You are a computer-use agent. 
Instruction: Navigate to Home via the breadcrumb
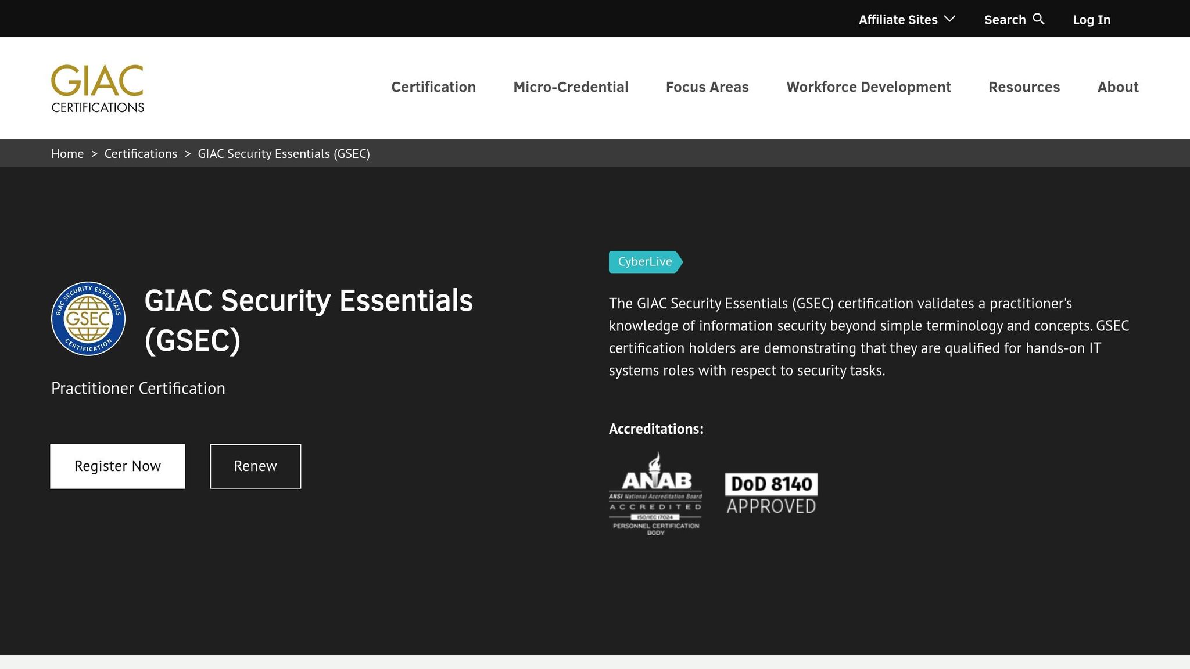(67, 153)
